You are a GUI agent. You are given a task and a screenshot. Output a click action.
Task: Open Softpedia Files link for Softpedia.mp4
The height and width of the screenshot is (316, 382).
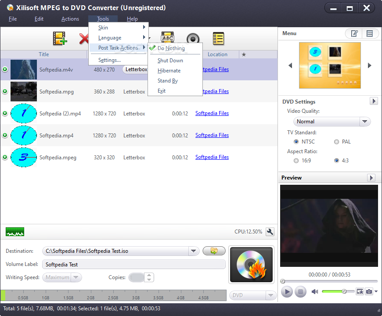click(212, 135)
